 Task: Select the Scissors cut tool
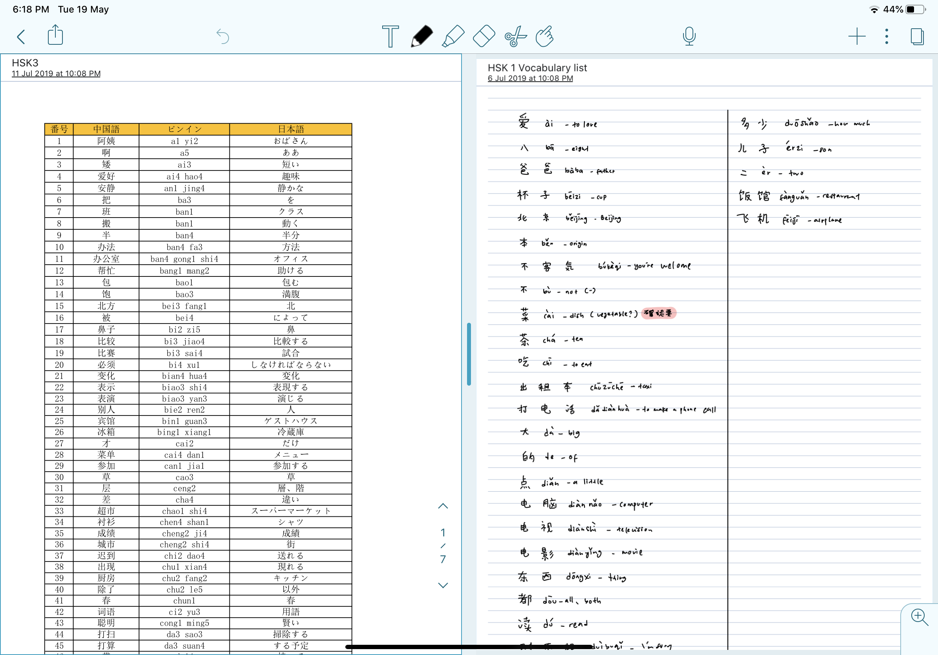[515, 36]
